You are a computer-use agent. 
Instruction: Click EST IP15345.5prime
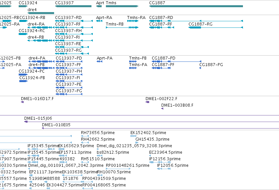click(x=43, y=146)
